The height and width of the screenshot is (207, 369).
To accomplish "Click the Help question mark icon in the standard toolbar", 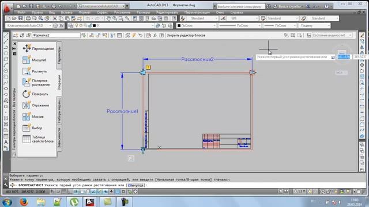I will (174, 18).
